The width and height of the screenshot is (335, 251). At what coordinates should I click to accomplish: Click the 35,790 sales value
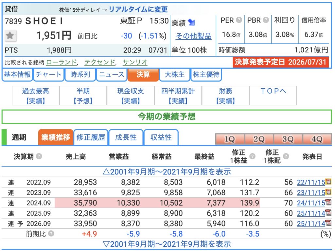(85, 203)
